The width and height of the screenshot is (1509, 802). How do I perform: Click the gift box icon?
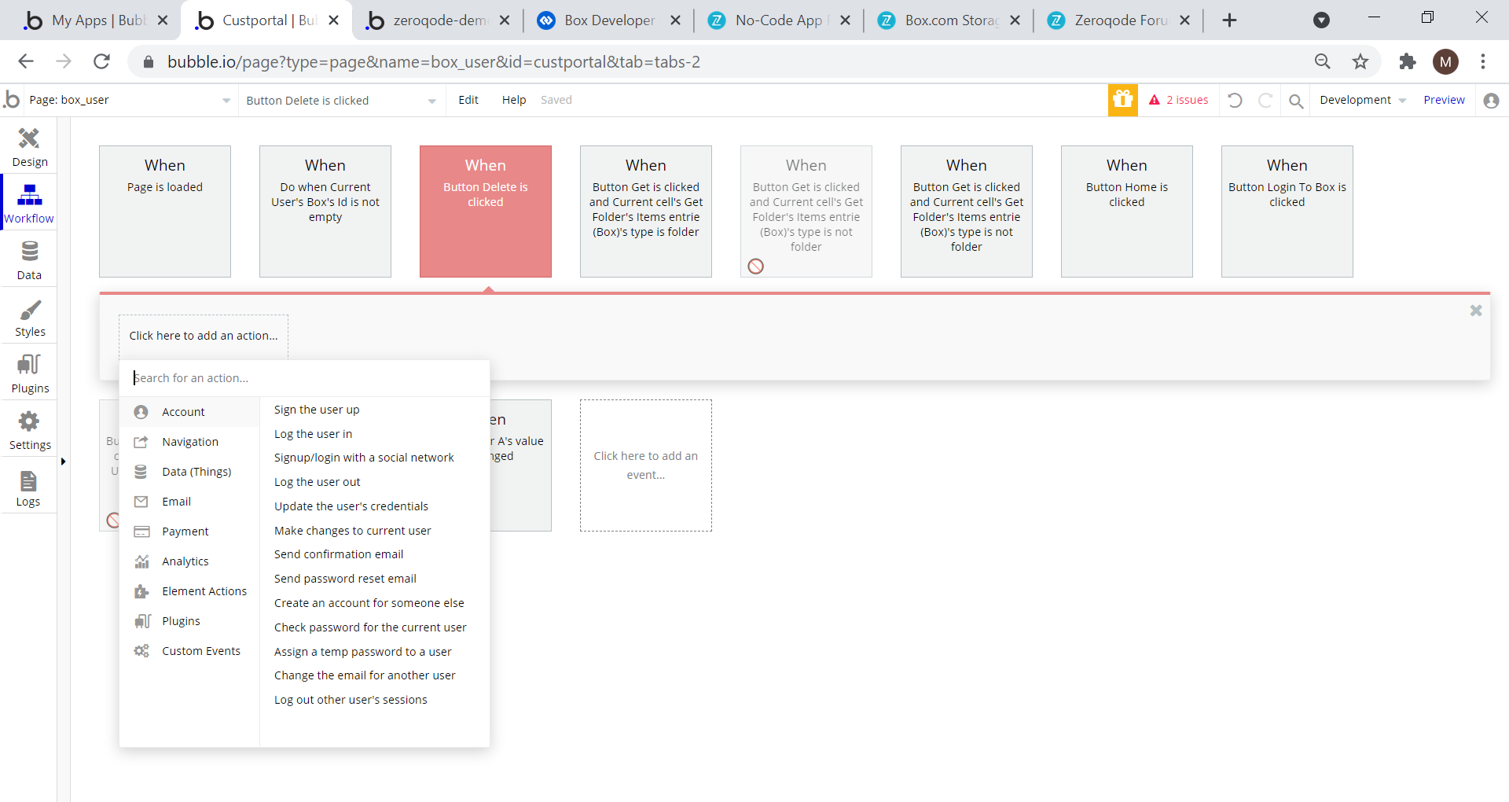tap(1123, 100)
